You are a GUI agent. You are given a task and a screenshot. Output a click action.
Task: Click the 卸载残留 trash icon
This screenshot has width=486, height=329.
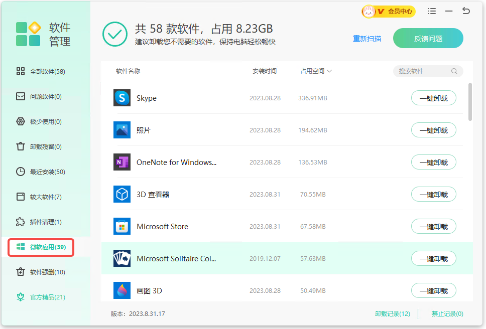click(21, 146)
